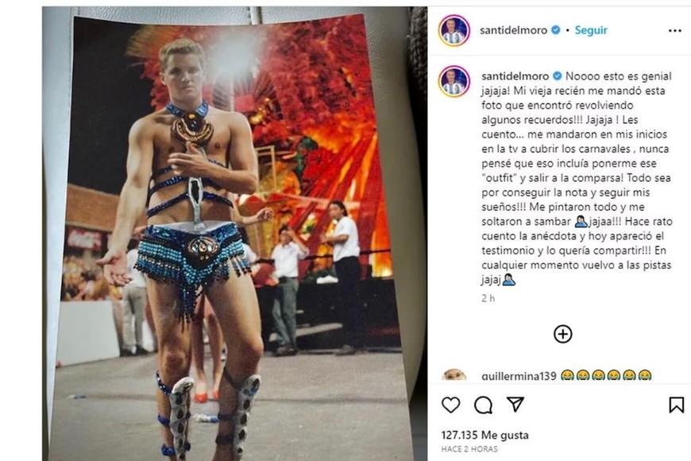Screen dimensions: 691x461
Task: Open santidelmoro profile from header username
Action: [x=514, y=30]
